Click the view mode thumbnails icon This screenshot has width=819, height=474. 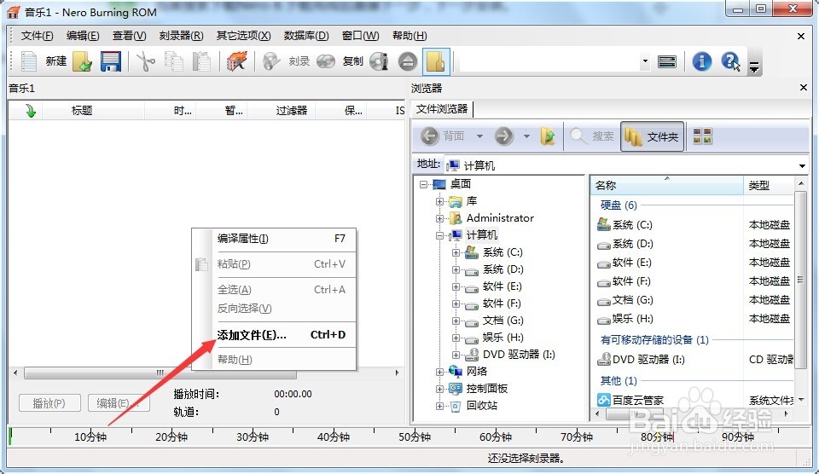702,136
